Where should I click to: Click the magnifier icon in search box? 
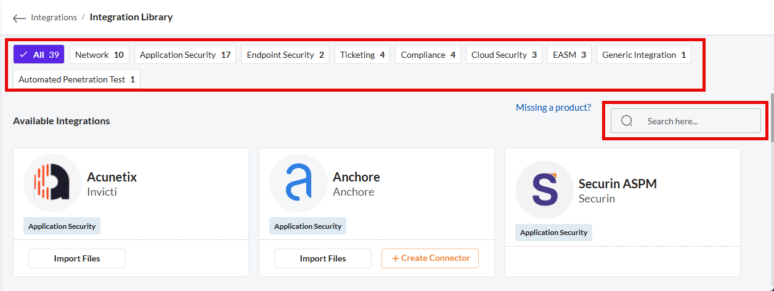(627, 121)
